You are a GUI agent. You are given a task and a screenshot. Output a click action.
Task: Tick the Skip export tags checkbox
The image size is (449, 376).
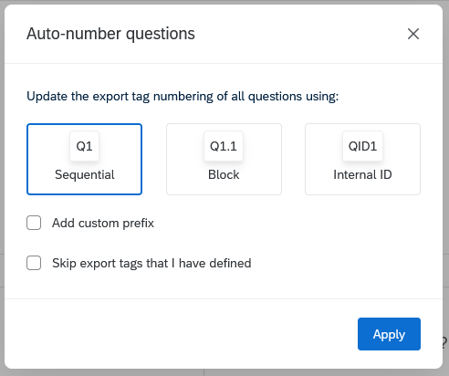click(34, 263)
